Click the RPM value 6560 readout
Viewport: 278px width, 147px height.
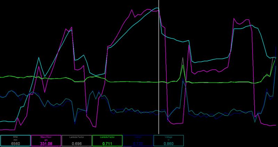coord(15,143)
